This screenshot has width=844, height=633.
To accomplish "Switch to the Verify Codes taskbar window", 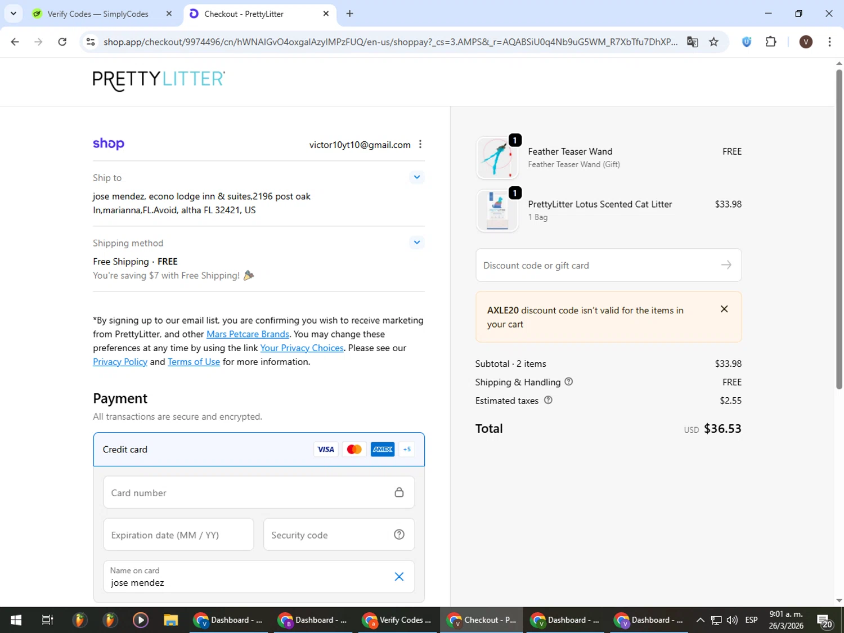I will click(x=398, y=620).
